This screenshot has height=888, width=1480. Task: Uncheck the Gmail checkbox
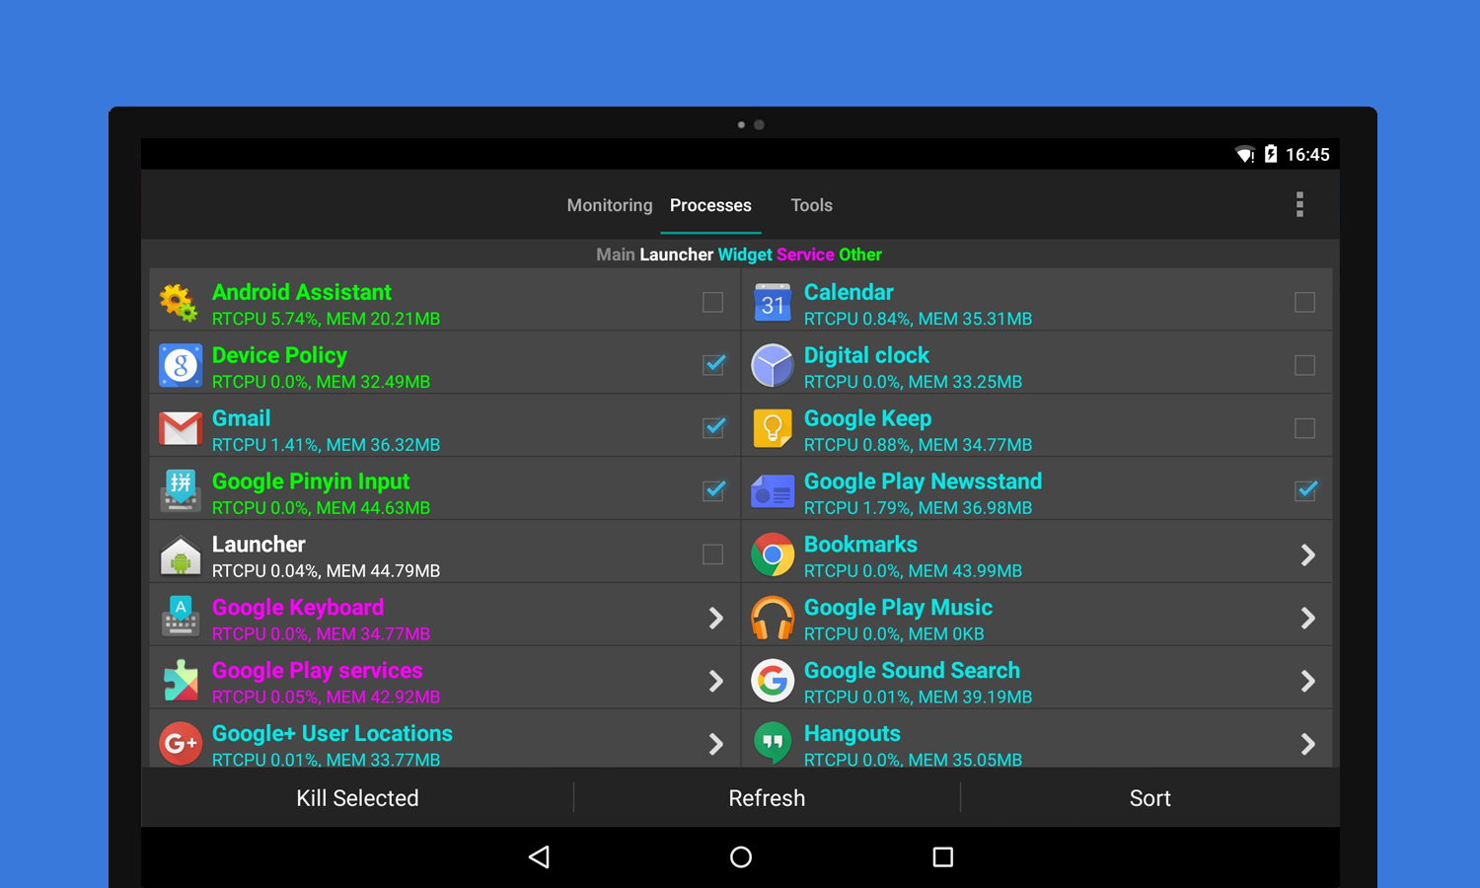pos(713,427)
